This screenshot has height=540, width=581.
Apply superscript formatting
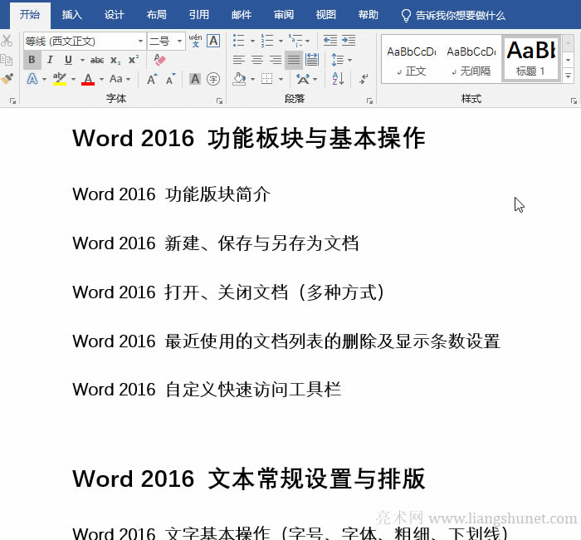(133, 60)
